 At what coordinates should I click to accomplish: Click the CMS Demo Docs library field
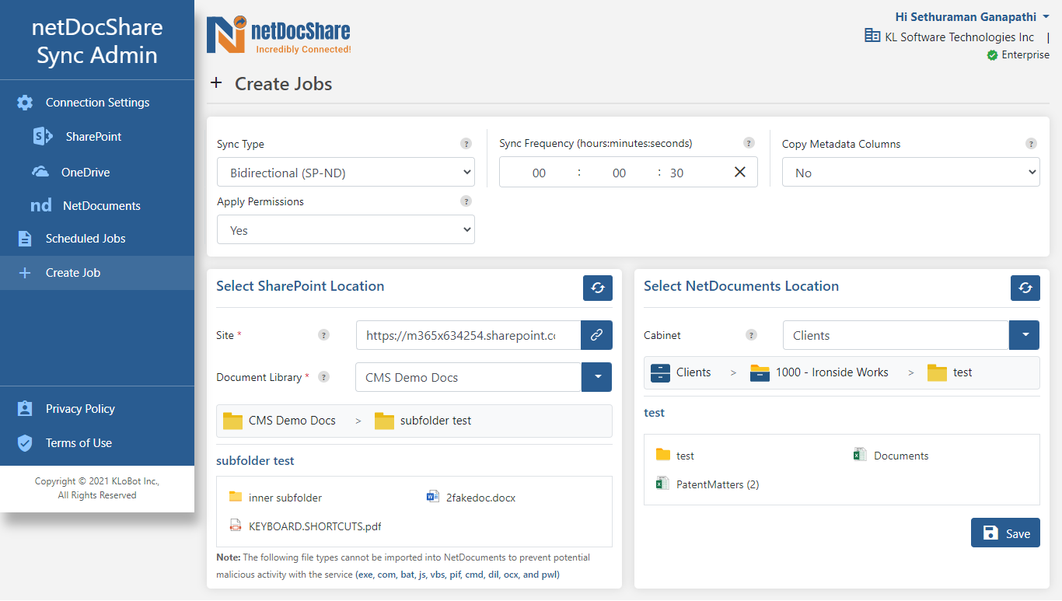[468, 377]
